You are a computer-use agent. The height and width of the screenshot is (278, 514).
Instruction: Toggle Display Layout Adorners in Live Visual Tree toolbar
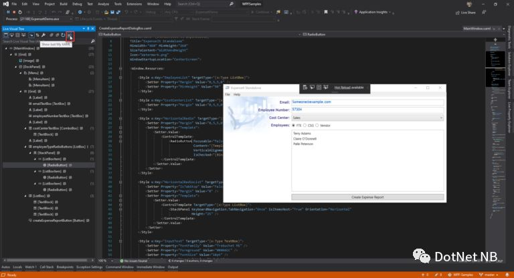17,35
